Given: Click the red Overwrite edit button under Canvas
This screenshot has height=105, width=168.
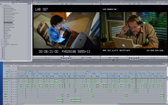Looking at the screenshot, I should [x=113, y=60].
